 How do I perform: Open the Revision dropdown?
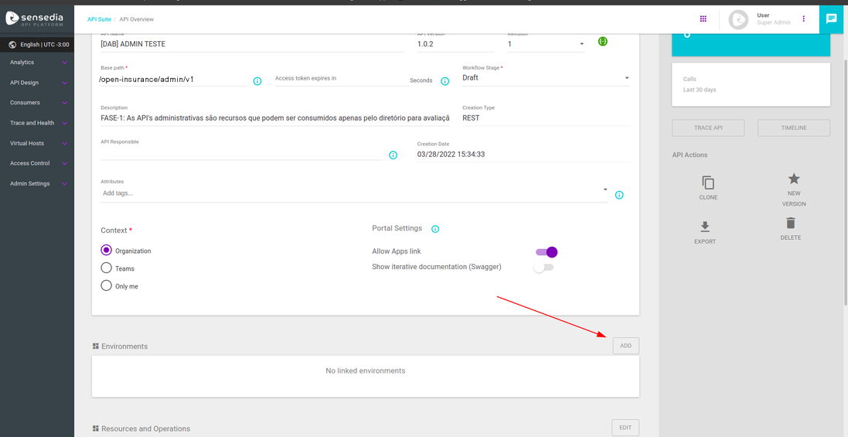pyautogui.click(x=545, y=44)
